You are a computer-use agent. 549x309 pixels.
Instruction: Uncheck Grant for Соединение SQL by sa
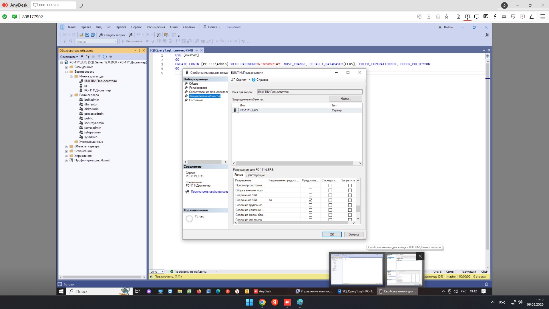click(311, 200)
